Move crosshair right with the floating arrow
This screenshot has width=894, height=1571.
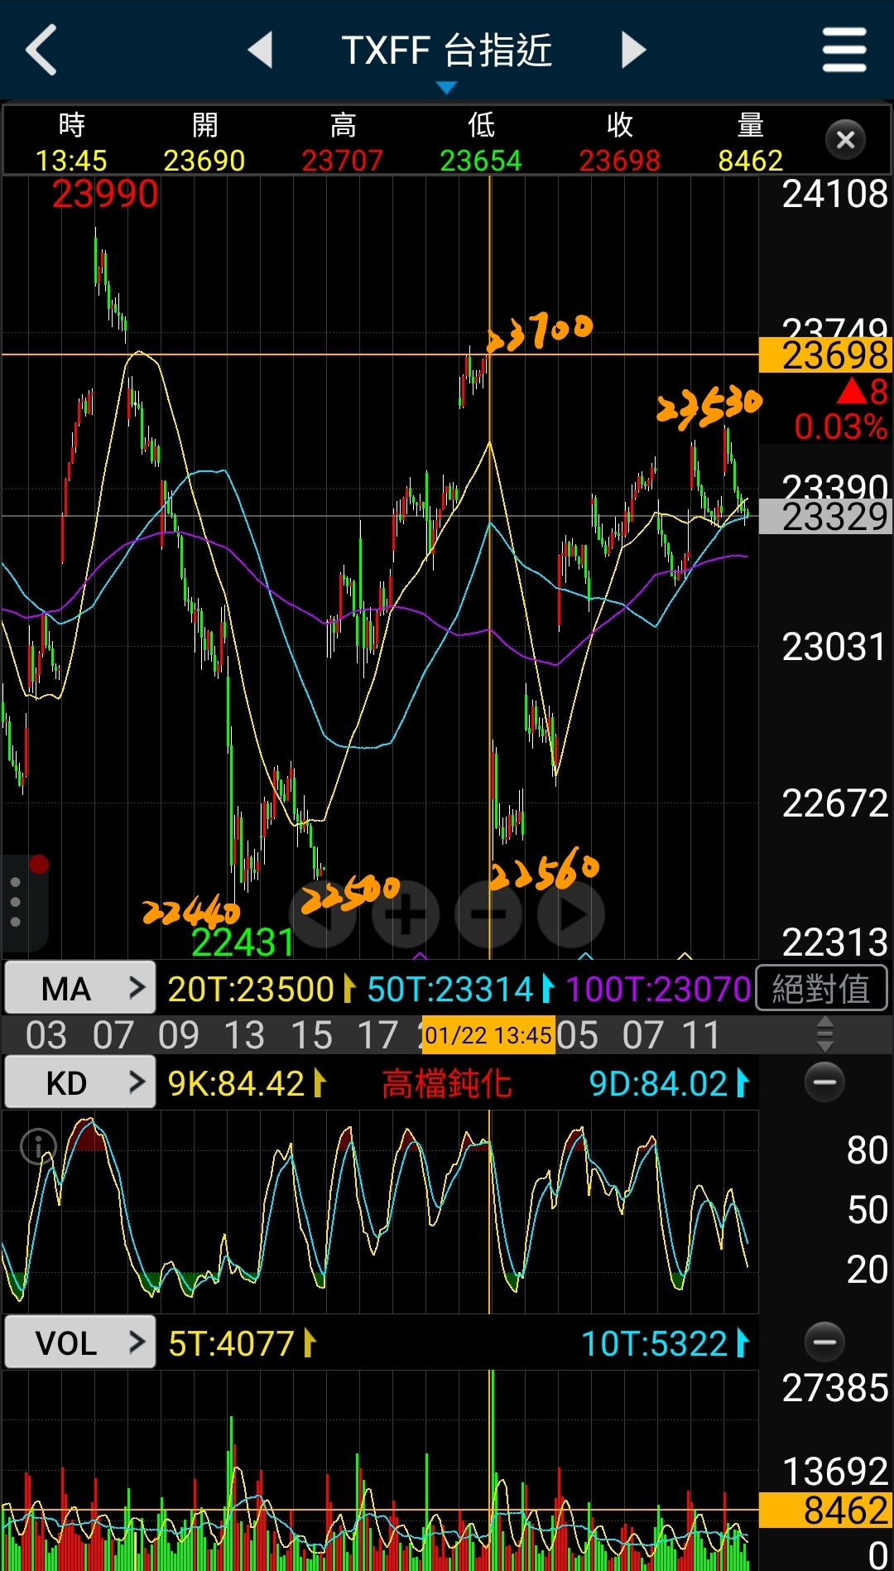tap(571, 914)
